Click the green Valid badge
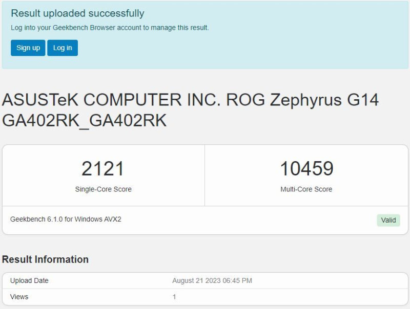Screen dimensions: 410x309 388,220
